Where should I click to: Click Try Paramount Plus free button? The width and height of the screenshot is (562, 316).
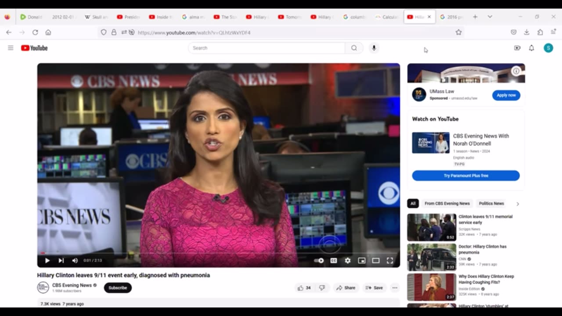click(466, 176)
